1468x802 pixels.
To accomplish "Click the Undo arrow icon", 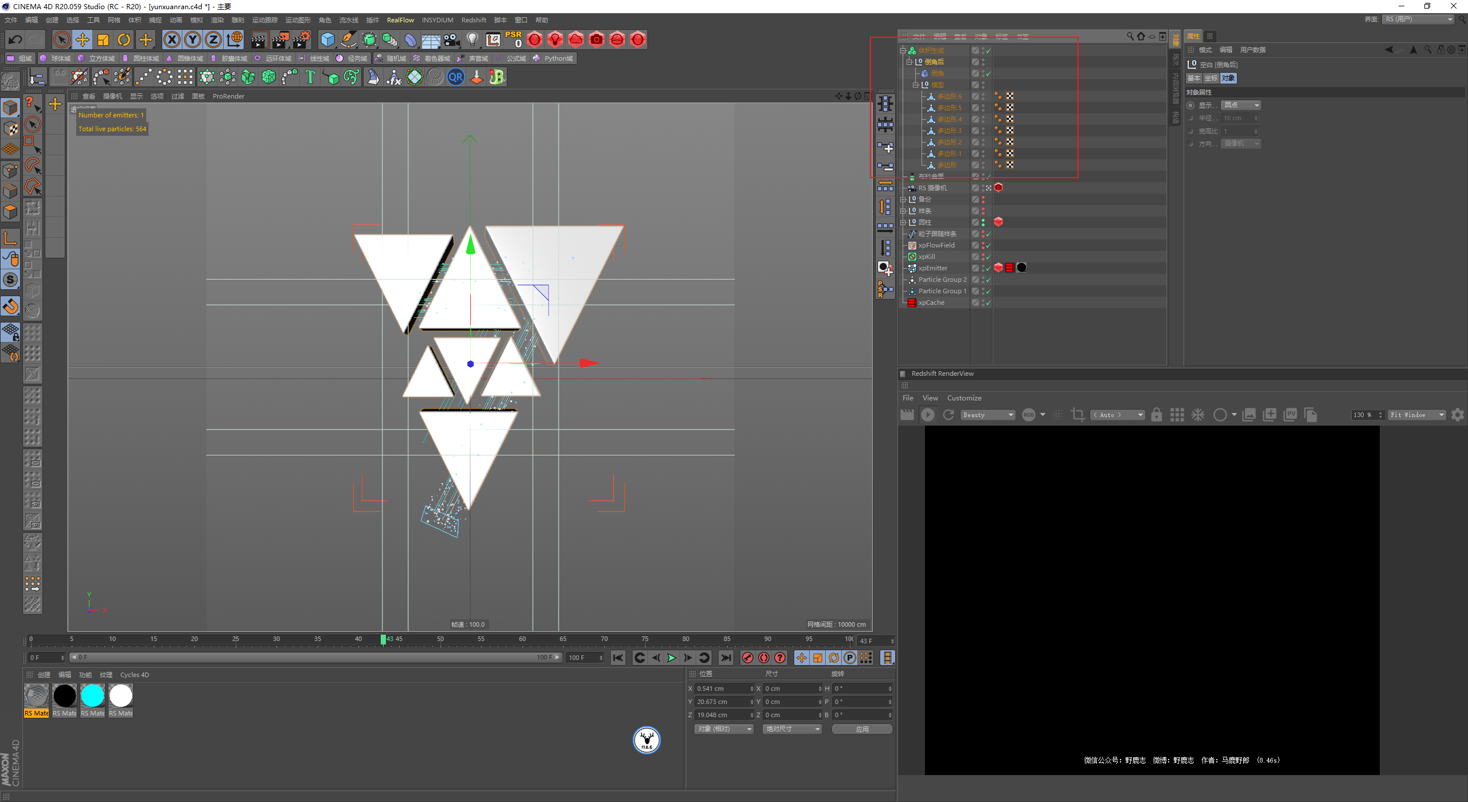I will pyautogui.click(x=15, y=40).
